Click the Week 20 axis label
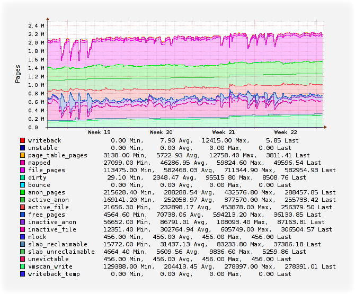Viewport: 355px width, 294px height. (161, 132)
